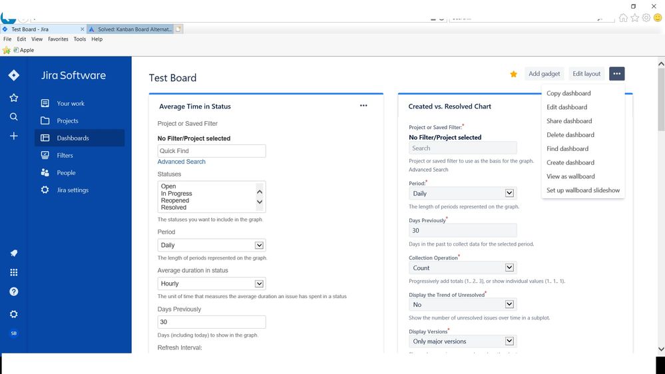Open the browser File menu

tap(7, 39)
